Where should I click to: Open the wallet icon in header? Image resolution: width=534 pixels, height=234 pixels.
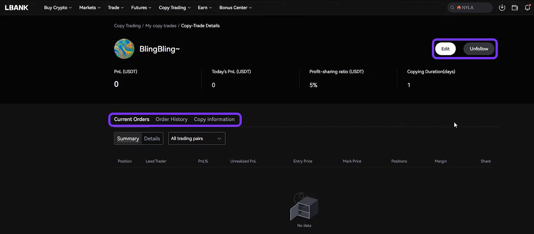(515, 7)
